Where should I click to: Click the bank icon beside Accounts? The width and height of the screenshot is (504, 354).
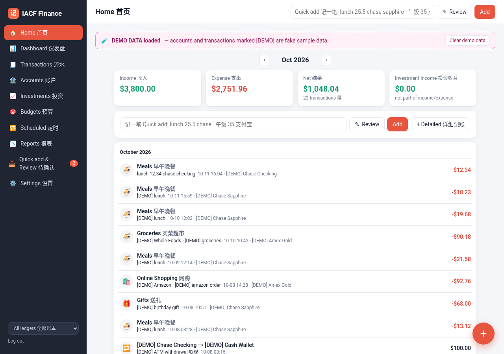coord(13,80)
